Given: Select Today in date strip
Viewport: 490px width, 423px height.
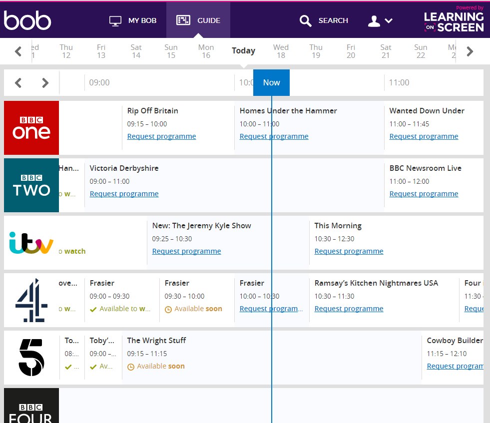Looking at the screenshot, I should tap(243, 50).
